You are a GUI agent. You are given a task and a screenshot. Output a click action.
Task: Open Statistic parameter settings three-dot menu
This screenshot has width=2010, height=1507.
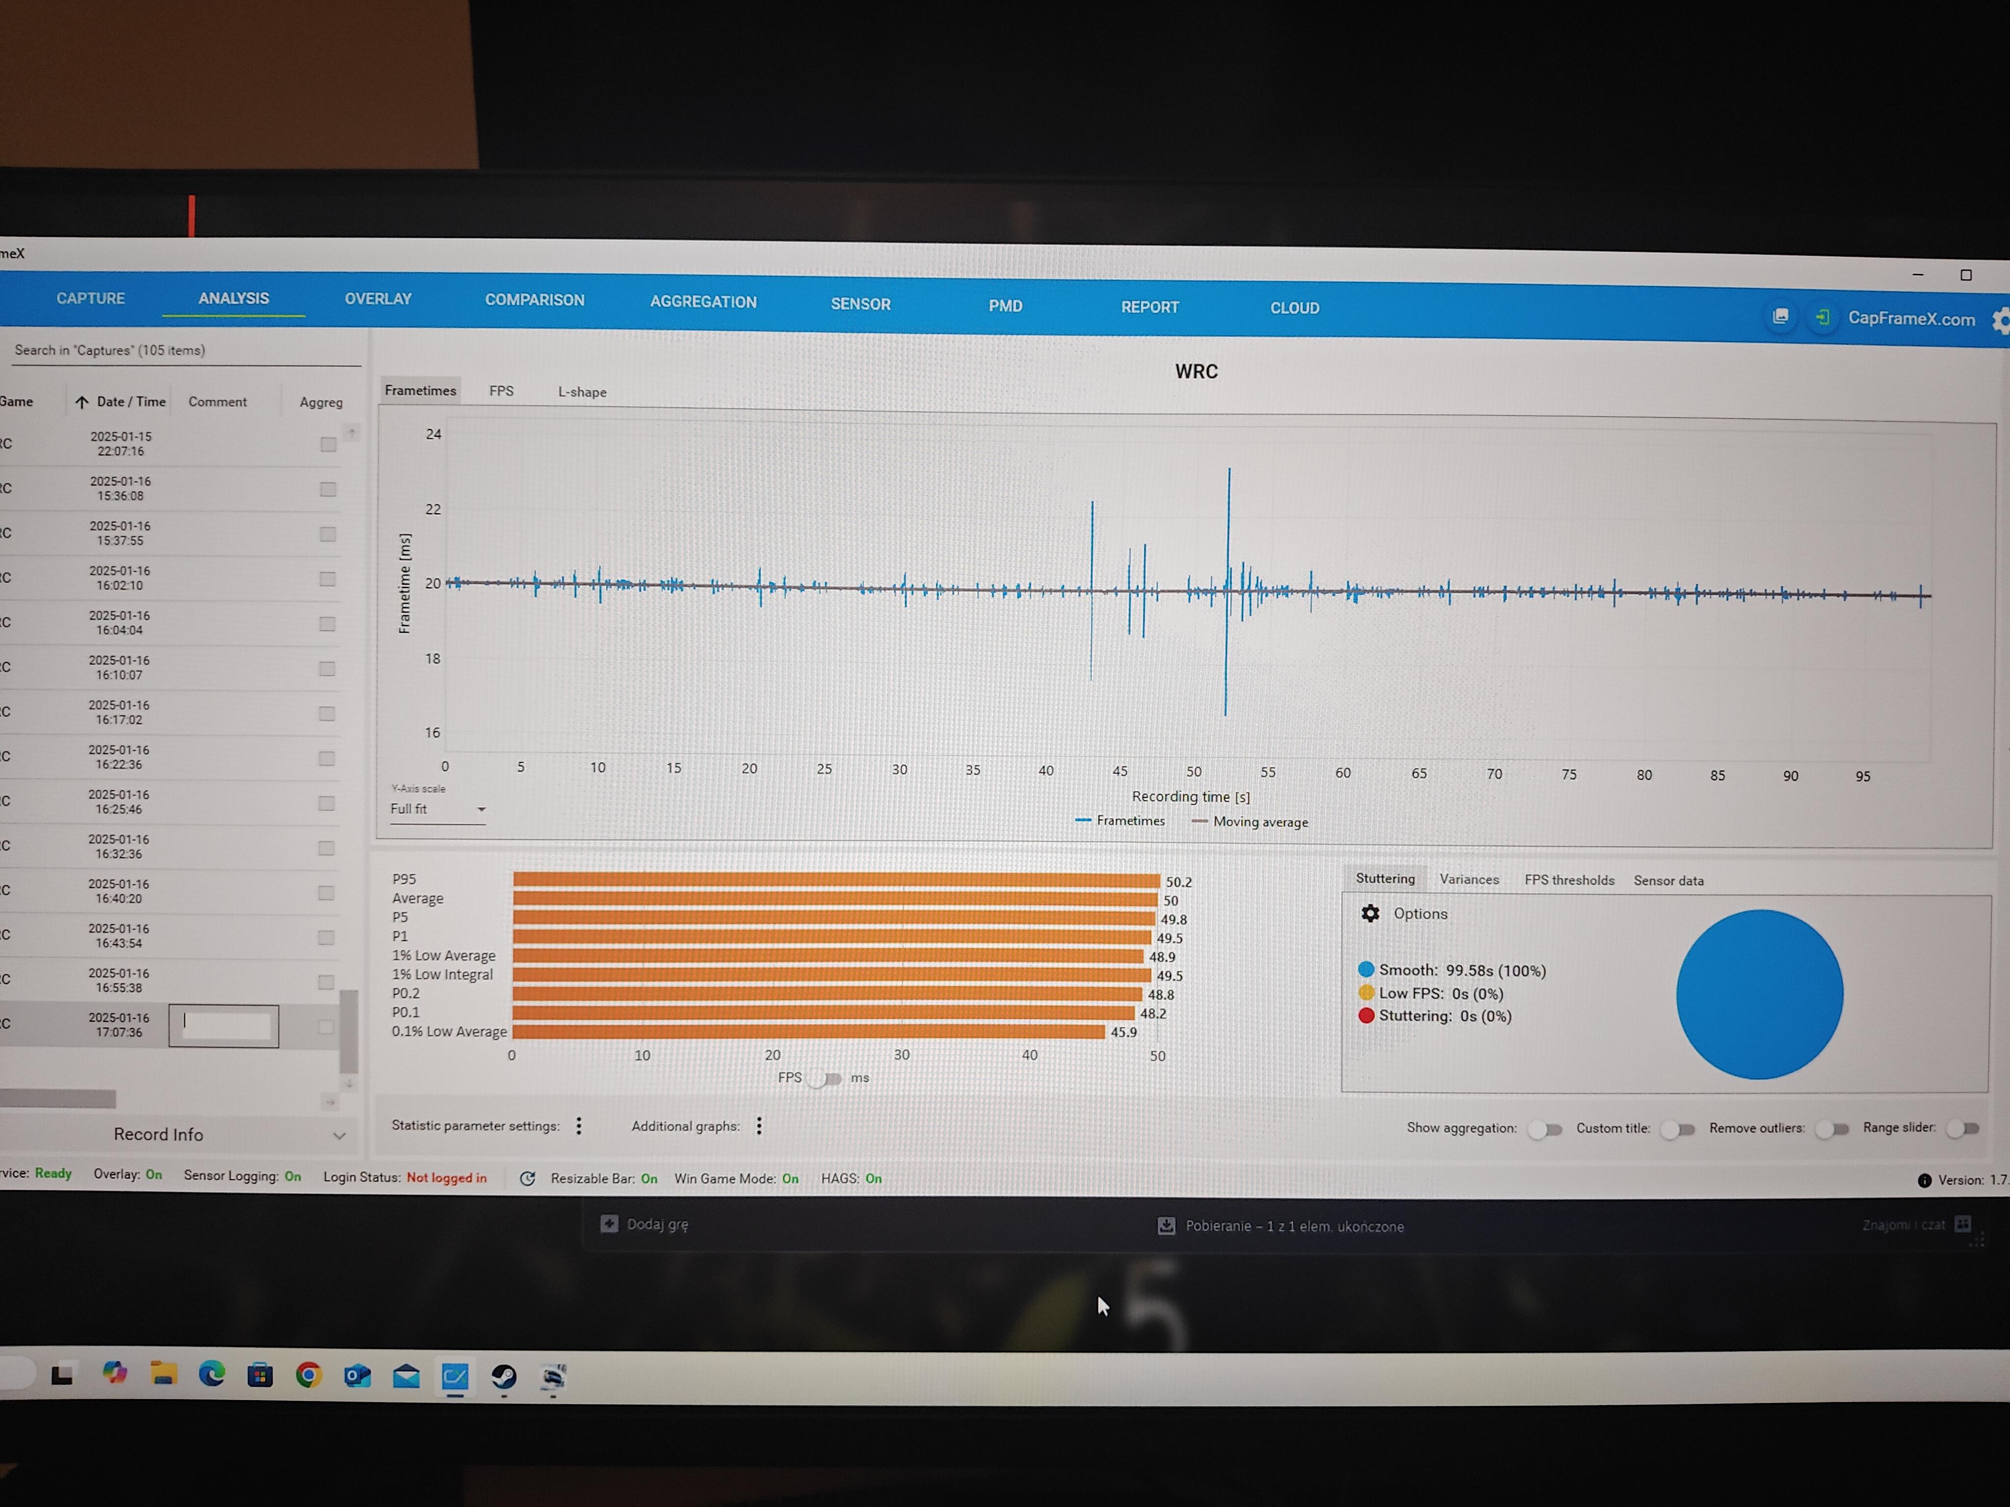point(579,1126)
